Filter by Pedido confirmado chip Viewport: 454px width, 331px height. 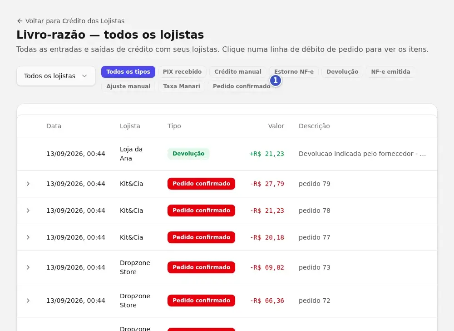point(242,86)
